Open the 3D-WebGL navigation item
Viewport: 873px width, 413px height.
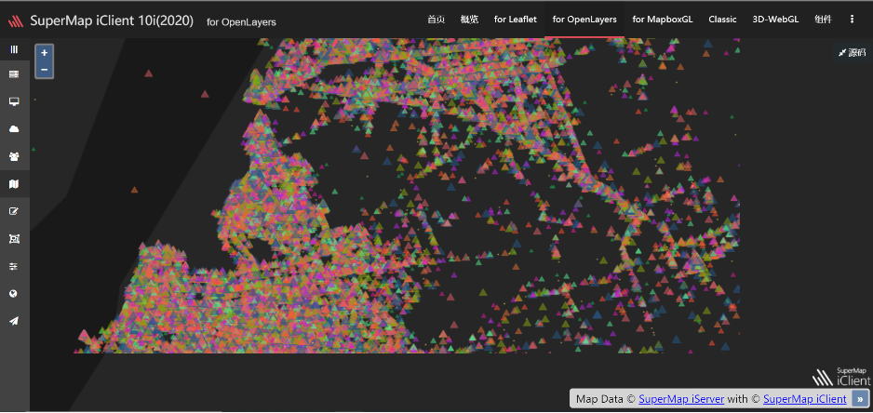(x=775, y=19)
